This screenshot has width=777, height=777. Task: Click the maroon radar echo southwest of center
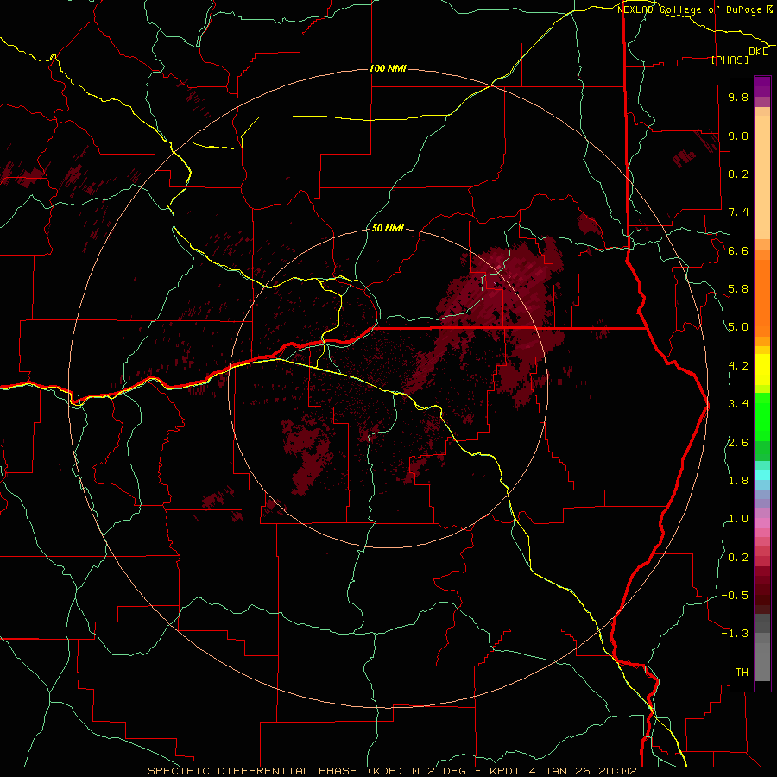click(x=308, y=453)
